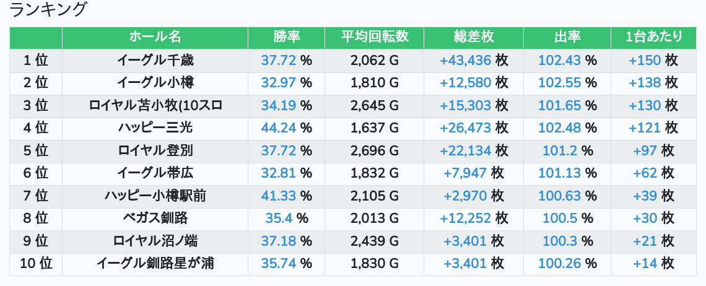
Task: Click the 平均回転数 column header
Action: pos(374,37)
